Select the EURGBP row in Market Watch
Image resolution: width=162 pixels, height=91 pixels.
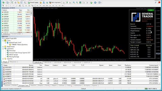(x=16, y=17)
